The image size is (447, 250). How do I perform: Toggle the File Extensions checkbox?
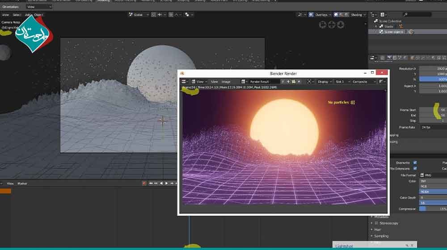click(415, 169)
